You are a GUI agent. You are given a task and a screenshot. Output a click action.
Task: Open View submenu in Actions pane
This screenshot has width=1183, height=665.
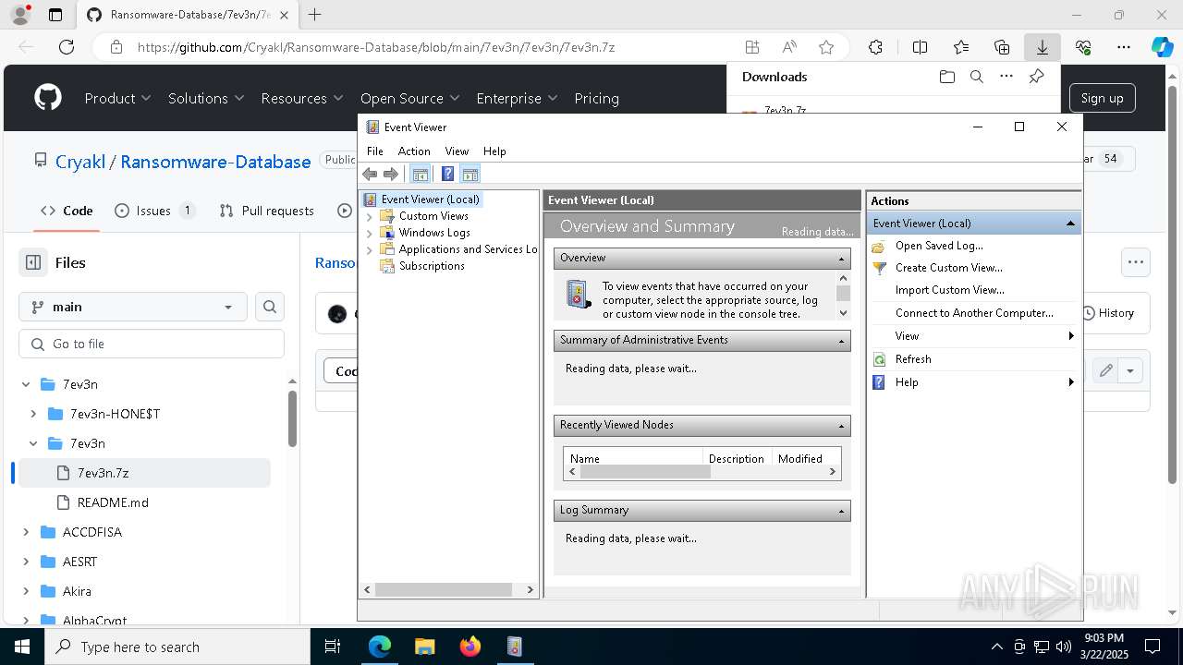tap(974, 335)
